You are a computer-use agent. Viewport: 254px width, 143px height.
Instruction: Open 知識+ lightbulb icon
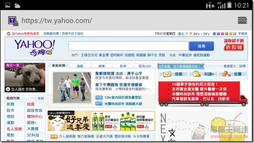pos(197,74)
